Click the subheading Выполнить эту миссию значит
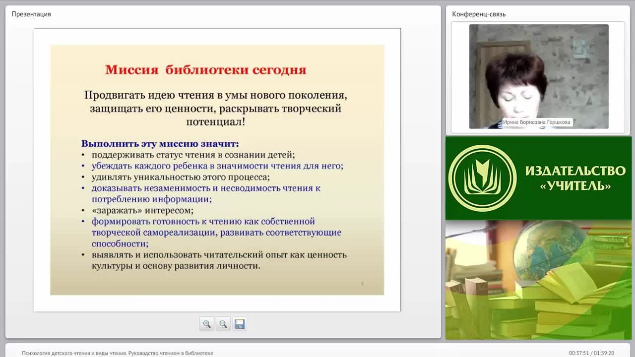This screenshot has width=635, height=357. [160, 144]
